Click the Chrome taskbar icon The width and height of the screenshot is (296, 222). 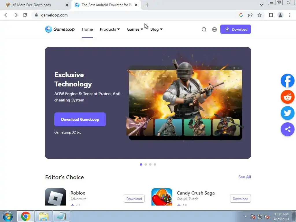[26, 216]
